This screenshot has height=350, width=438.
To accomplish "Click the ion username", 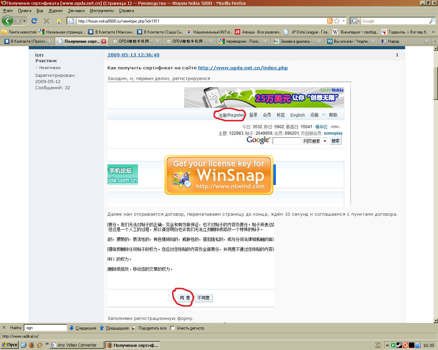I will pos(39,55).
